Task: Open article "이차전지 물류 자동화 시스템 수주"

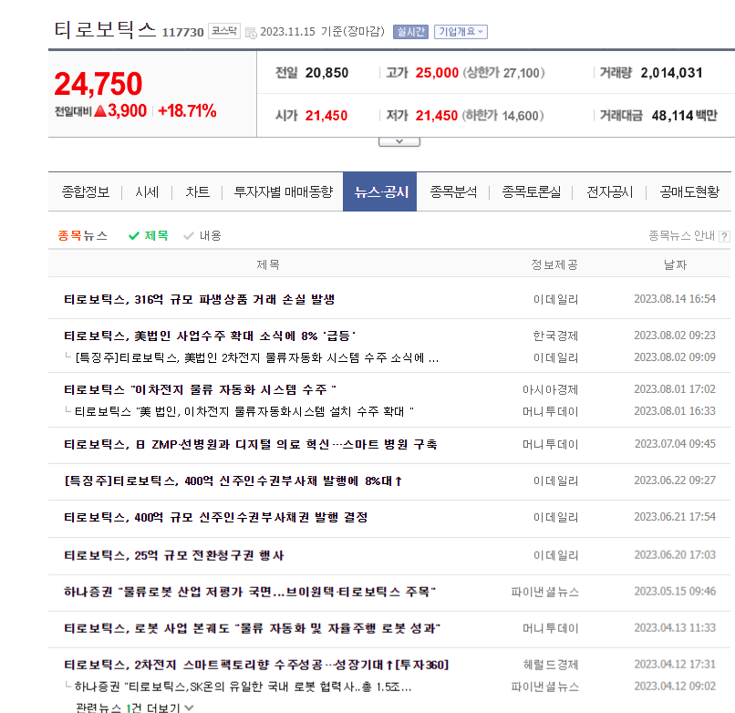Action: click(200, 389)
